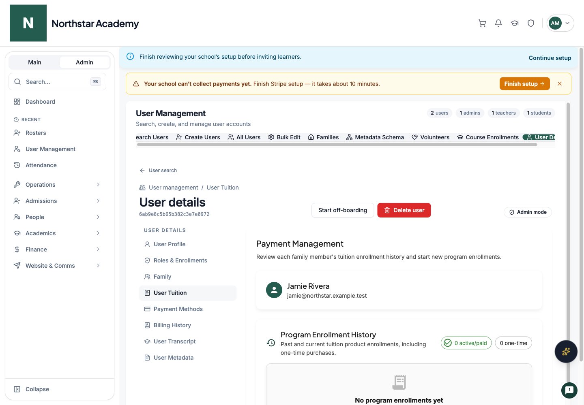Expand the Operations menu

click(x=57, y=185)
